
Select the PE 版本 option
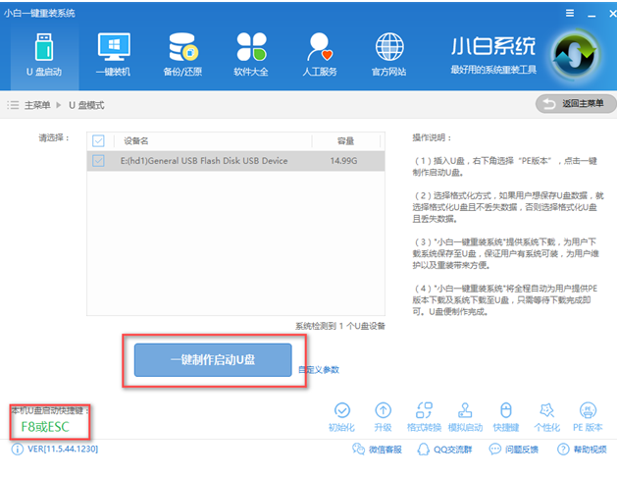pyautogui.click(x=589, y=416)
